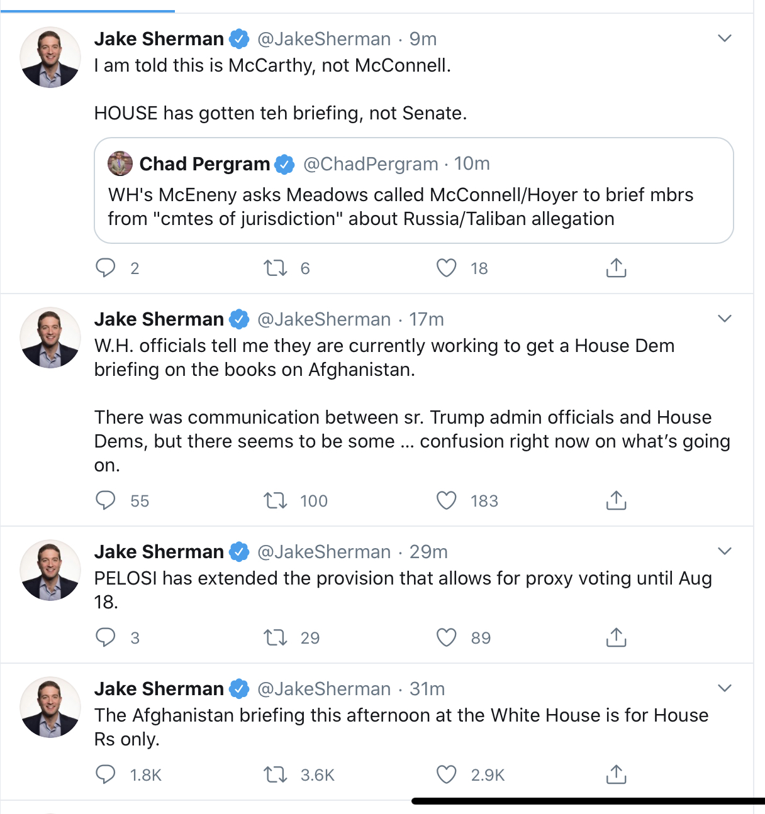Like the tweet with 183 likes

pos(447,501)
